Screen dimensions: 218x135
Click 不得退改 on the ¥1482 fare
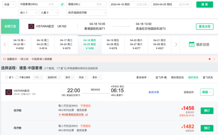[x=85, y=126]
